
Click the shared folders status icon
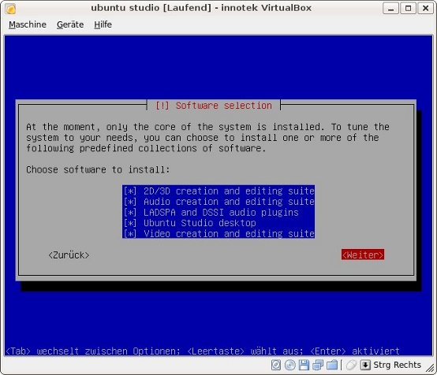(332, 365)
